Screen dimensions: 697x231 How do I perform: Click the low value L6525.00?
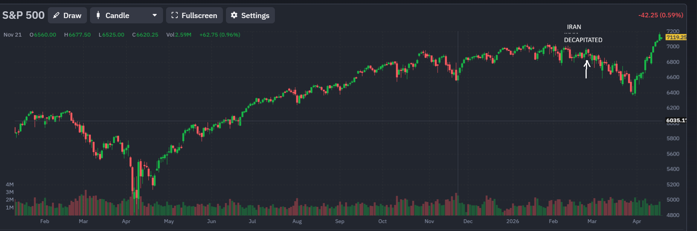click(111, 35)
